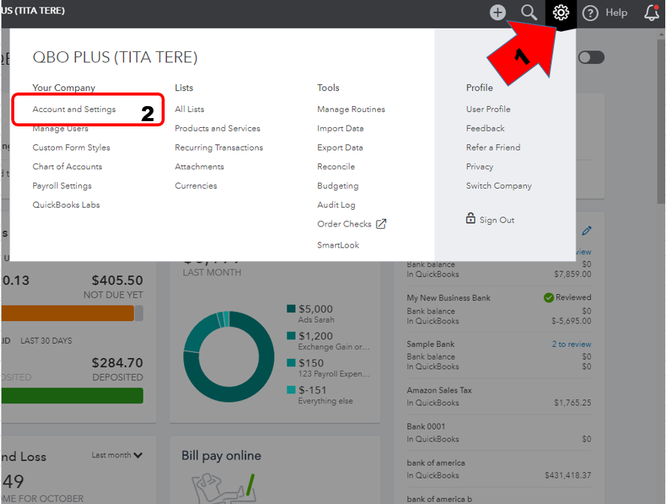Click the 2 to review link
Image resolution: width=666 pixels, height=504 pixels.
tap(571, 345)
